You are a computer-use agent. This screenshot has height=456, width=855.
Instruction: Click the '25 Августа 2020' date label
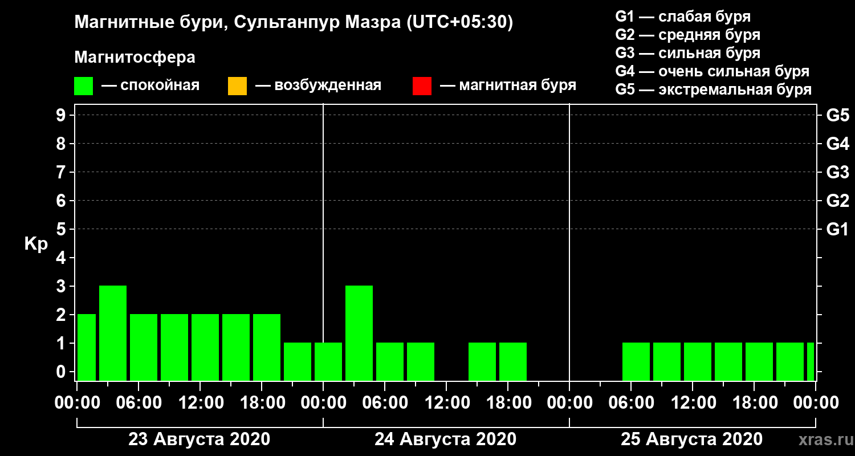point(691,439)
